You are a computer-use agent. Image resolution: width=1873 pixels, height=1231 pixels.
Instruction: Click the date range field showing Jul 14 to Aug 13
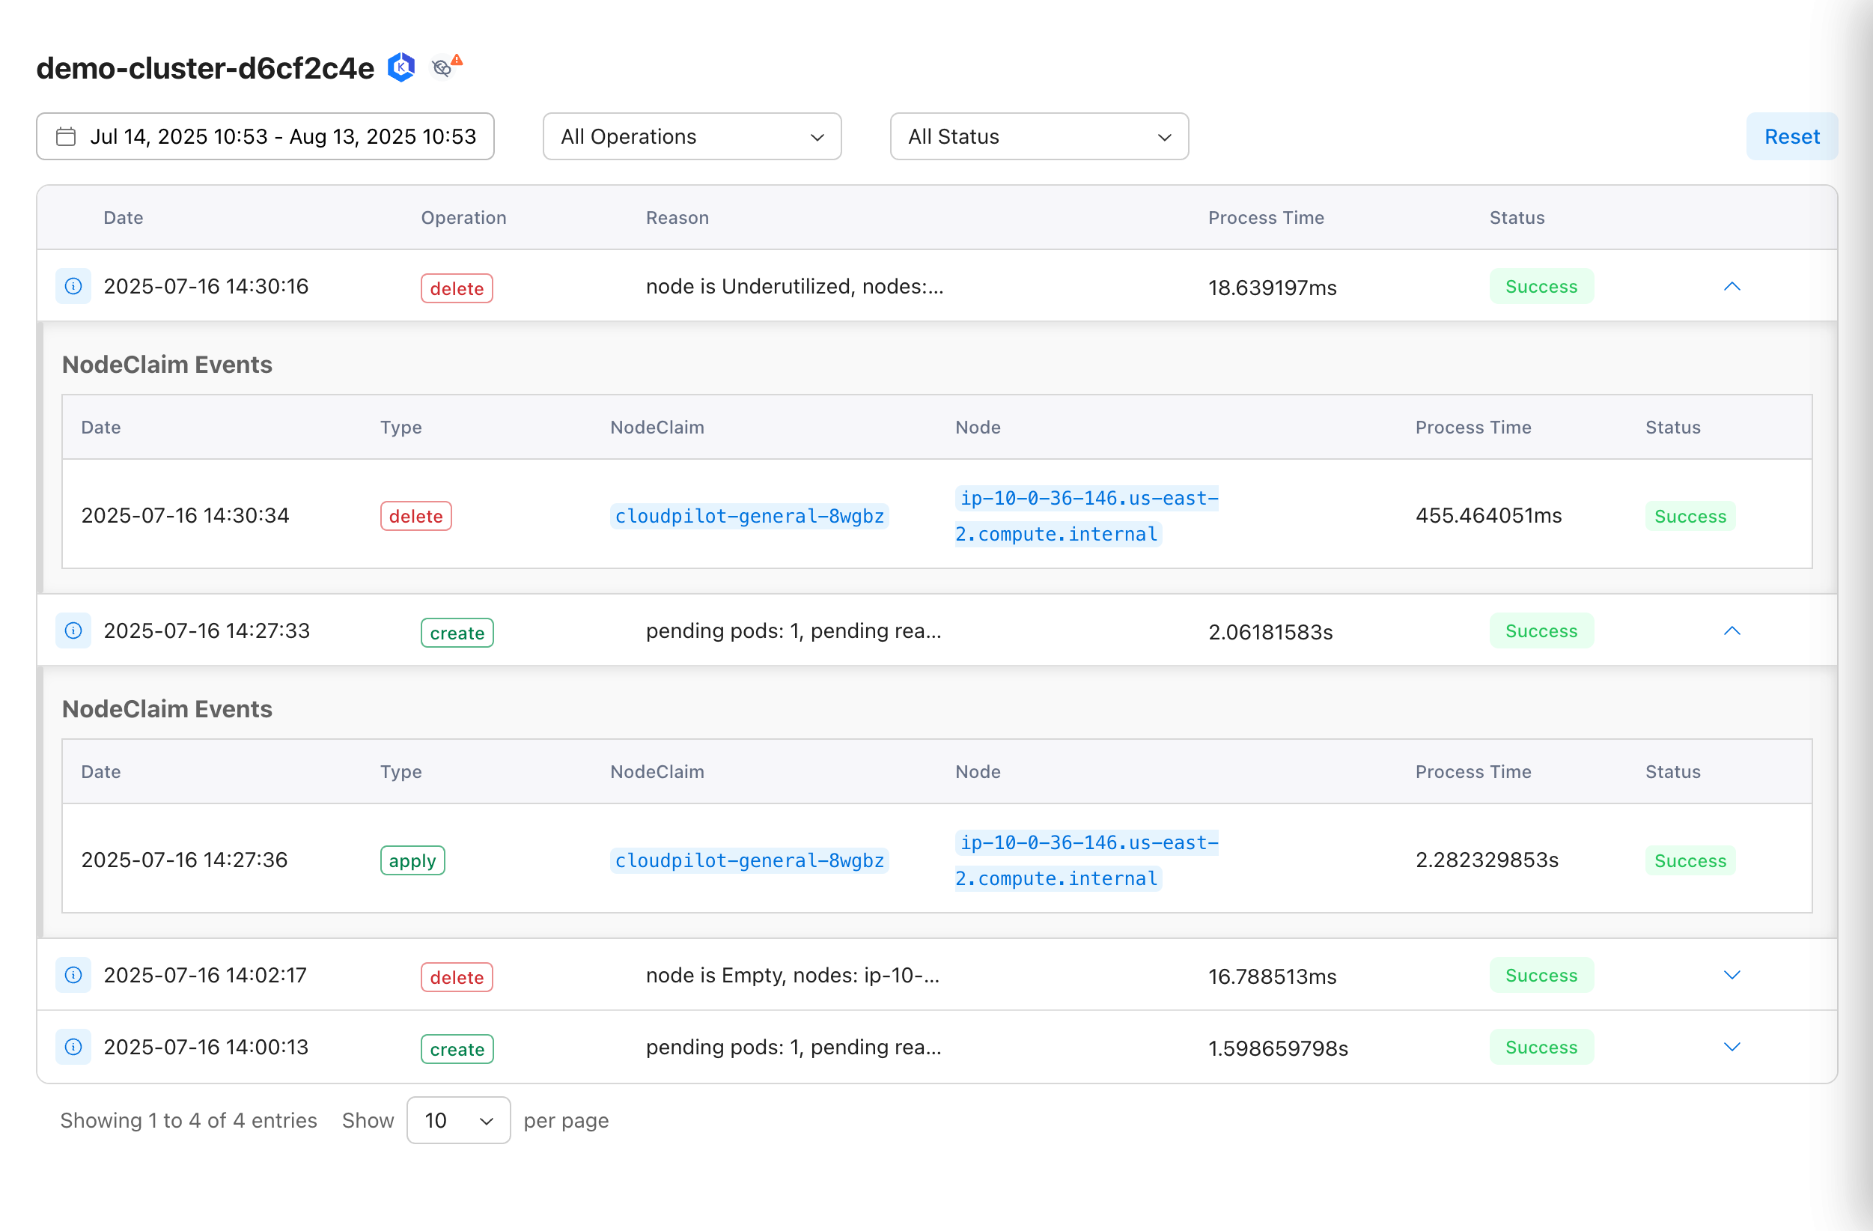265,136
